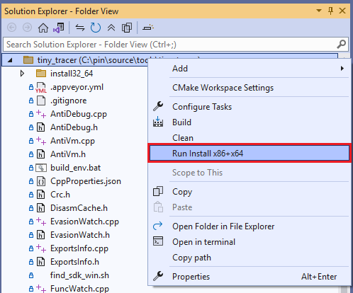Viewport: 353px width, 293px height.
Task: Toggle Auto Hide pin for the panel
Action: (x=330, y=11)
